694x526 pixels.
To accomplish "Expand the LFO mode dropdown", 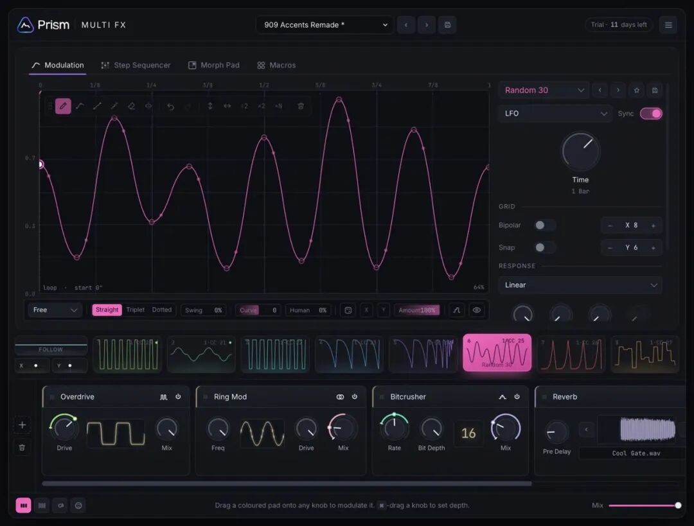I will (x=555, y=114).
